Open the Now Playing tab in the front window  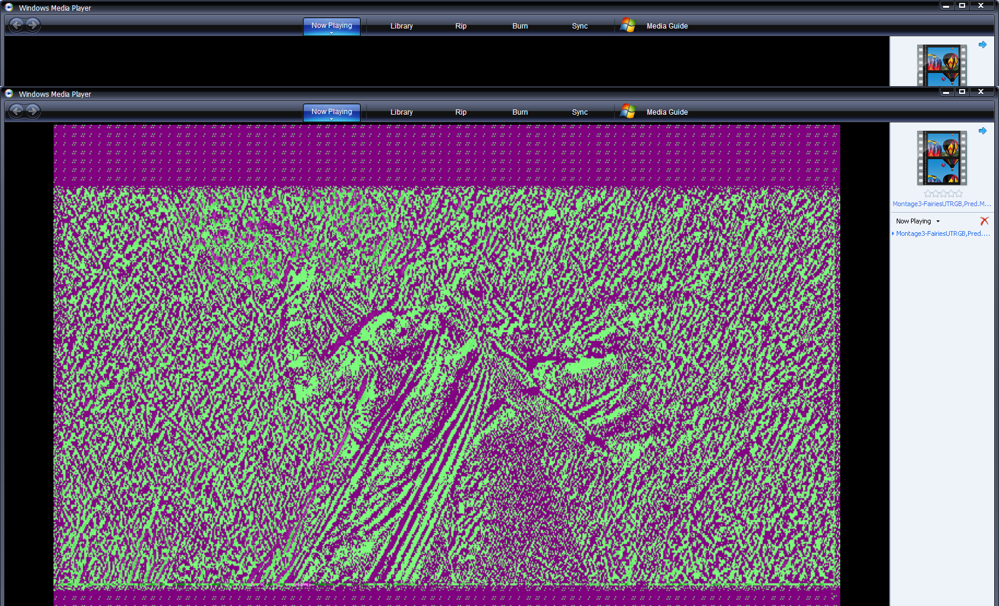click(x=332, y=112)
